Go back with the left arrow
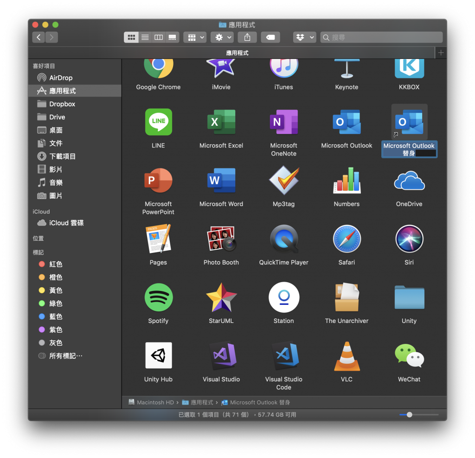Viewport: 475px width, 458px height. tap(39, 37)
